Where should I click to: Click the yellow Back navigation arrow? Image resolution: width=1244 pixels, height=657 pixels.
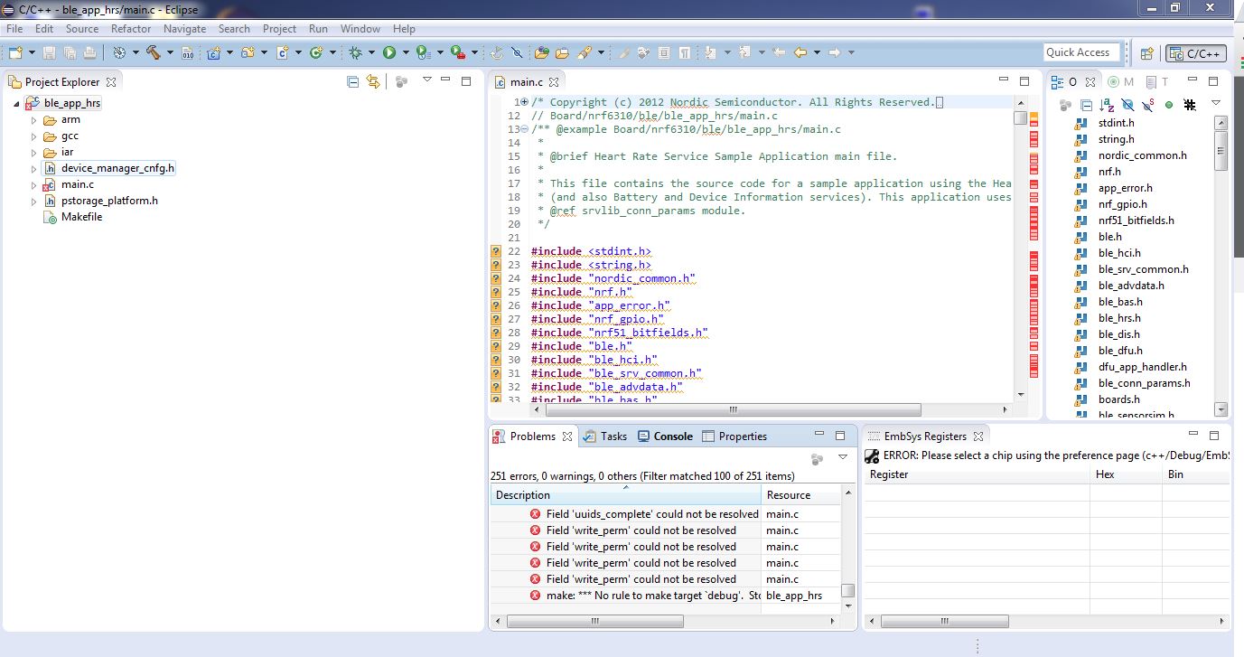[x=800, y=52]
